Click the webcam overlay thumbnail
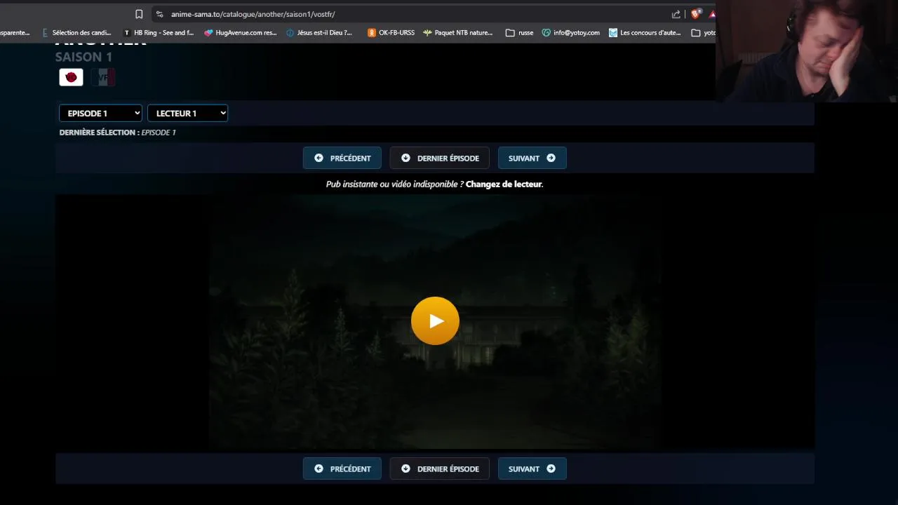The width and height of the screenshot is (898, 505). (x=807, y=51)
